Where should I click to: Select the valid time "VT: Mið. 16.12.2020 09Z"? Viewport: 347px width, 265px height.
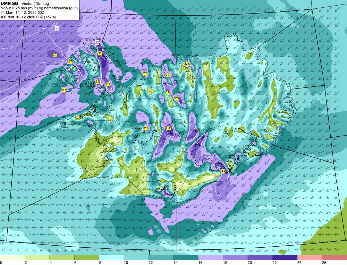22,17
